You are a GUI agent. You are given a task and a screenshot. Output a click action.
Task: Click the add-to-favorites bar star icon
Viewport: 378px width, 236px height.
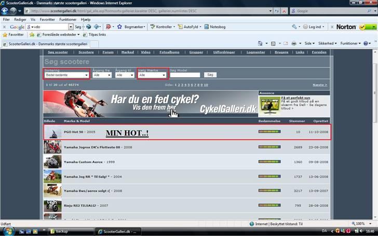tap(32, 35)
